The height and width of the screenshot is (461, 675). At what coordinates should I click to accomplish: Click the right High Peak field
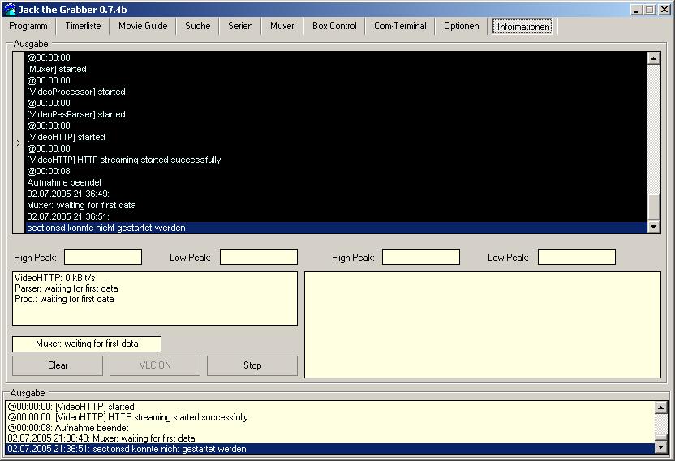421,257
